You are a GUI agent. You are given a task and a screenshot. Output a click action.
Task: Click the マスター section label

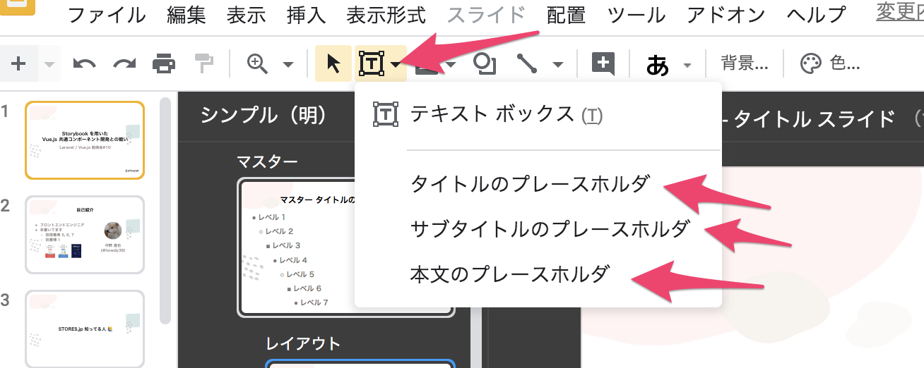[x=267, y=161]
